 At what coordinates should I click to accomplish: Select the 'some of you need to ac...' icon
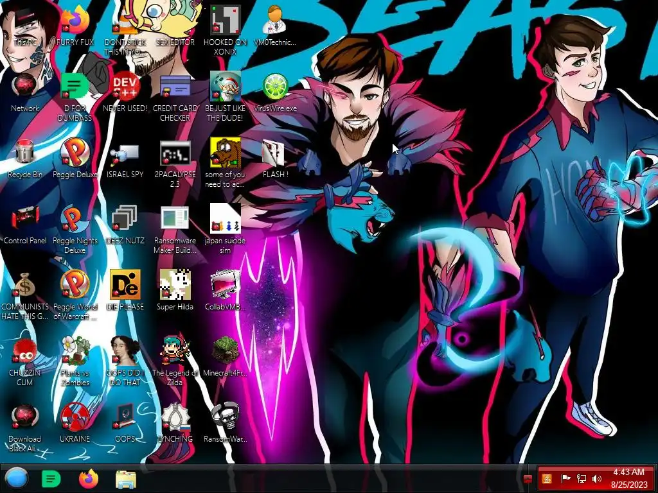coord(225,164)
